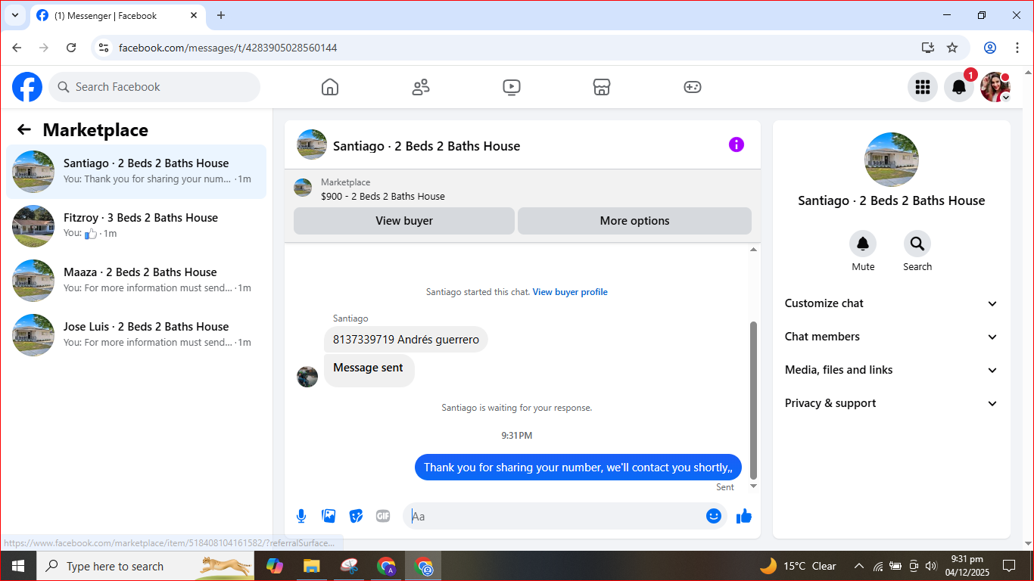Screen dimensions: 1034x581
Task: Click the house thumbnail in chat header
Action: coord(312,144)
